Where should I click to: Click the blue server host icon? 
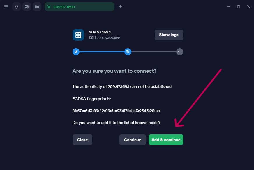pos(78,35)
